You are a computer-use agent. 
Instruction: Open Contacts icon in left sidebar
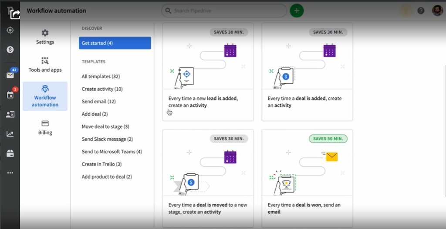(x=10, y=114)
